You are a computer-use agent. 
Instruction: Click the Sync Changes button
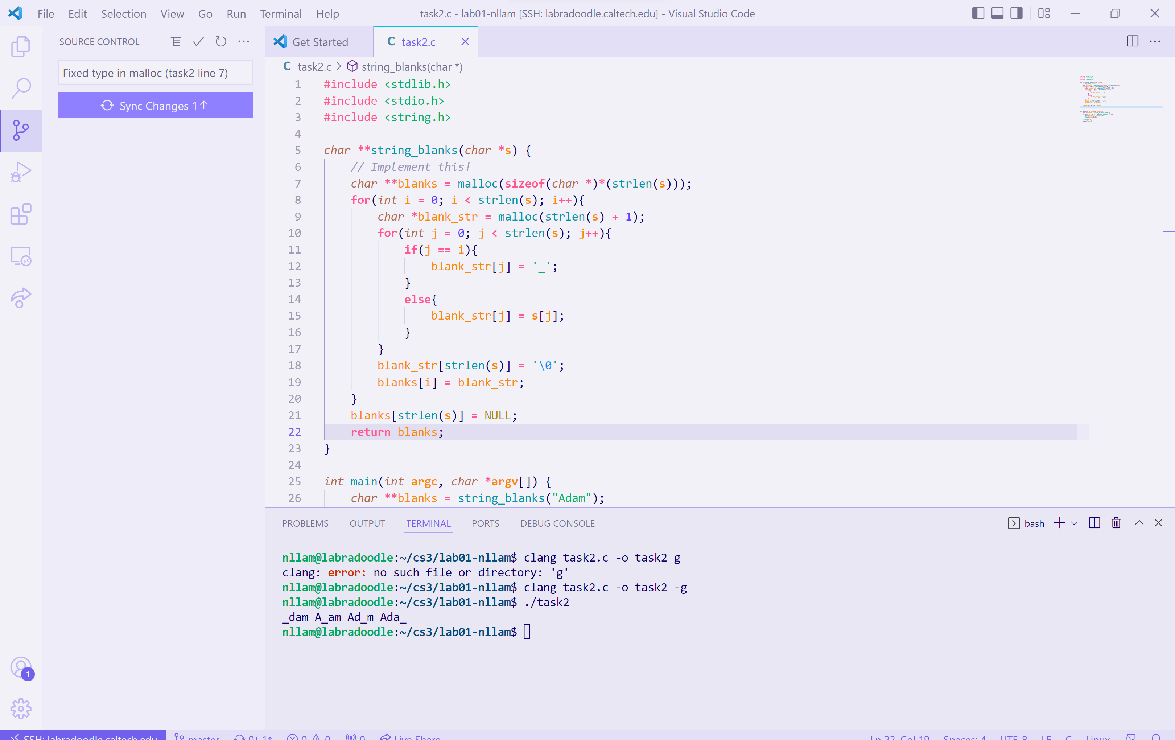point(155,106)
